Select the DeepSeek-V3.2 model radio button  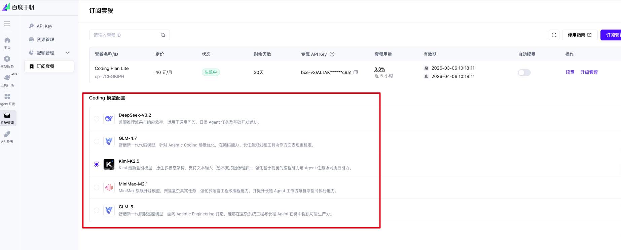click(x=97, y=119)
